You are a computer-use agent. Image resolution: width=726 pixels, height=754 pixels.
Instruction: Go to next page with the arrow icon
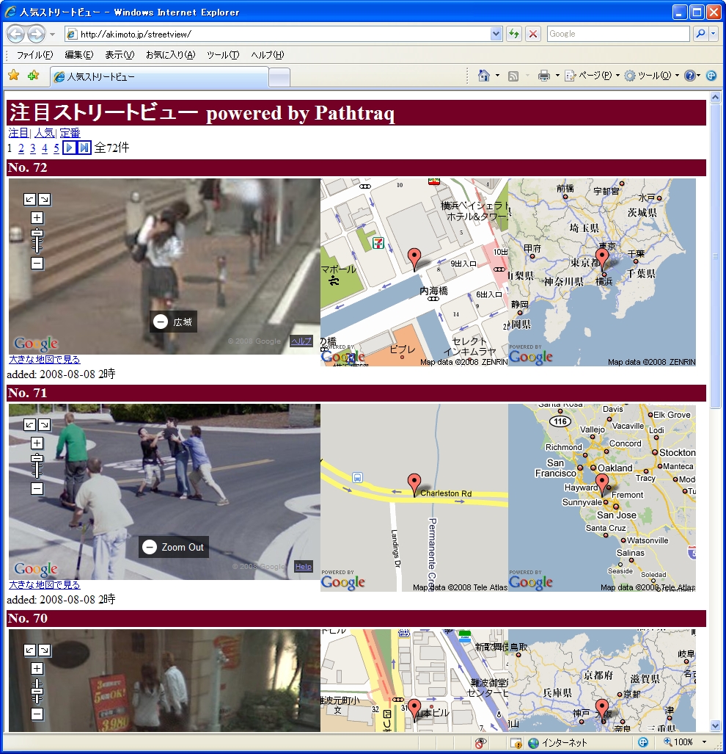(x=70, y=148)
